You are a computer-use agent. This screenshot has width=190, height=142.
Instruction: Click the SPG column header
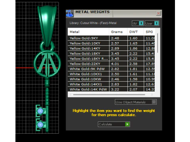(x=149, y=32)
